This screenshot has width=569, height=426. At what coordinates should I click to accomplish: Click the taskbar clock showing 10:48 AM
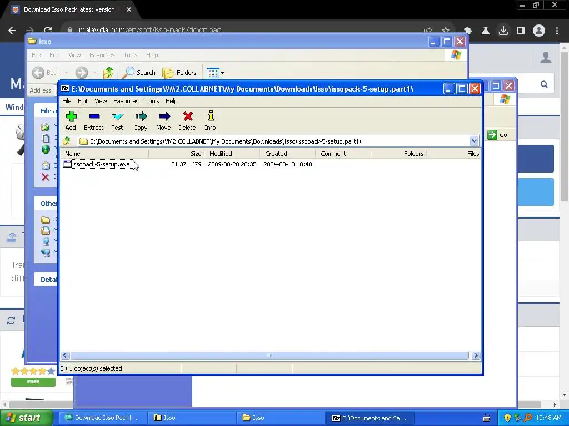(x=548, y=418)
